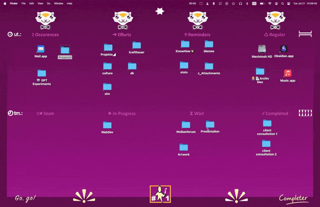The width and height of the screenshot is (320, 207).
Task: Open Bluetooth status in menu bar
Action: [x=247, y=3]
